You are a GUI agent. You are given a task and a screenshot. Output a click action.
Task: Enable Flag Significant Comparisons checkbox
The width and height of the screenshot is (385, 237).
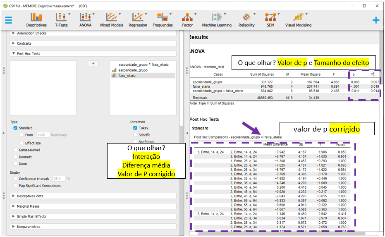tap(16, 186)
